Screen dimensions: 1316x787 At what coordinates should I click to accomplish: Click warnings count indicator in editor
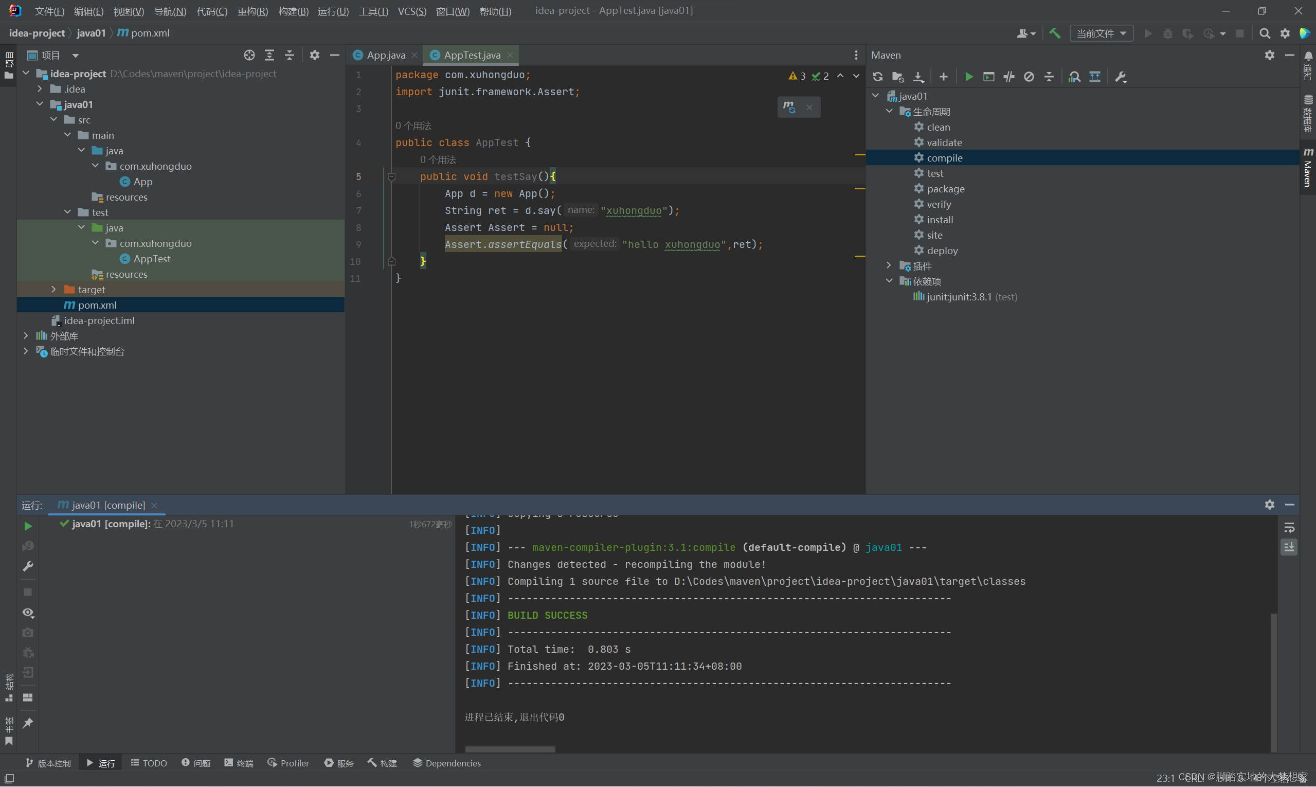[797, 76]
